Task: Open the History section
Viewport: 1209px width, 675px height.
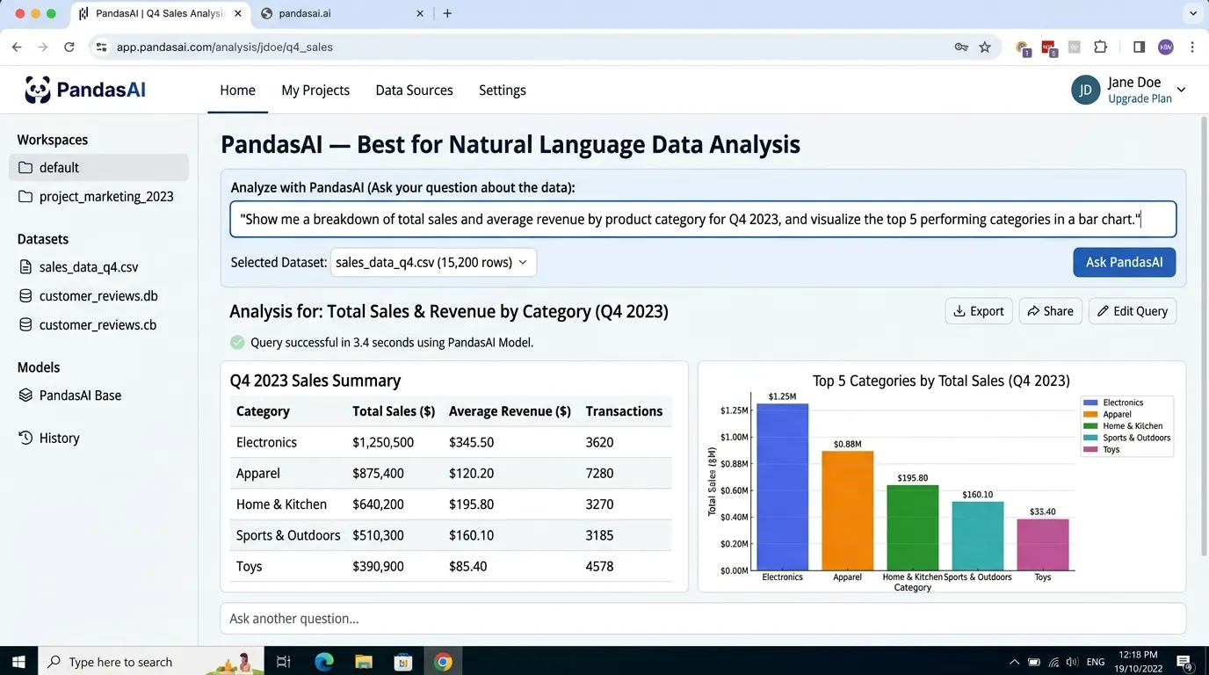Action: tap(49, 438)
